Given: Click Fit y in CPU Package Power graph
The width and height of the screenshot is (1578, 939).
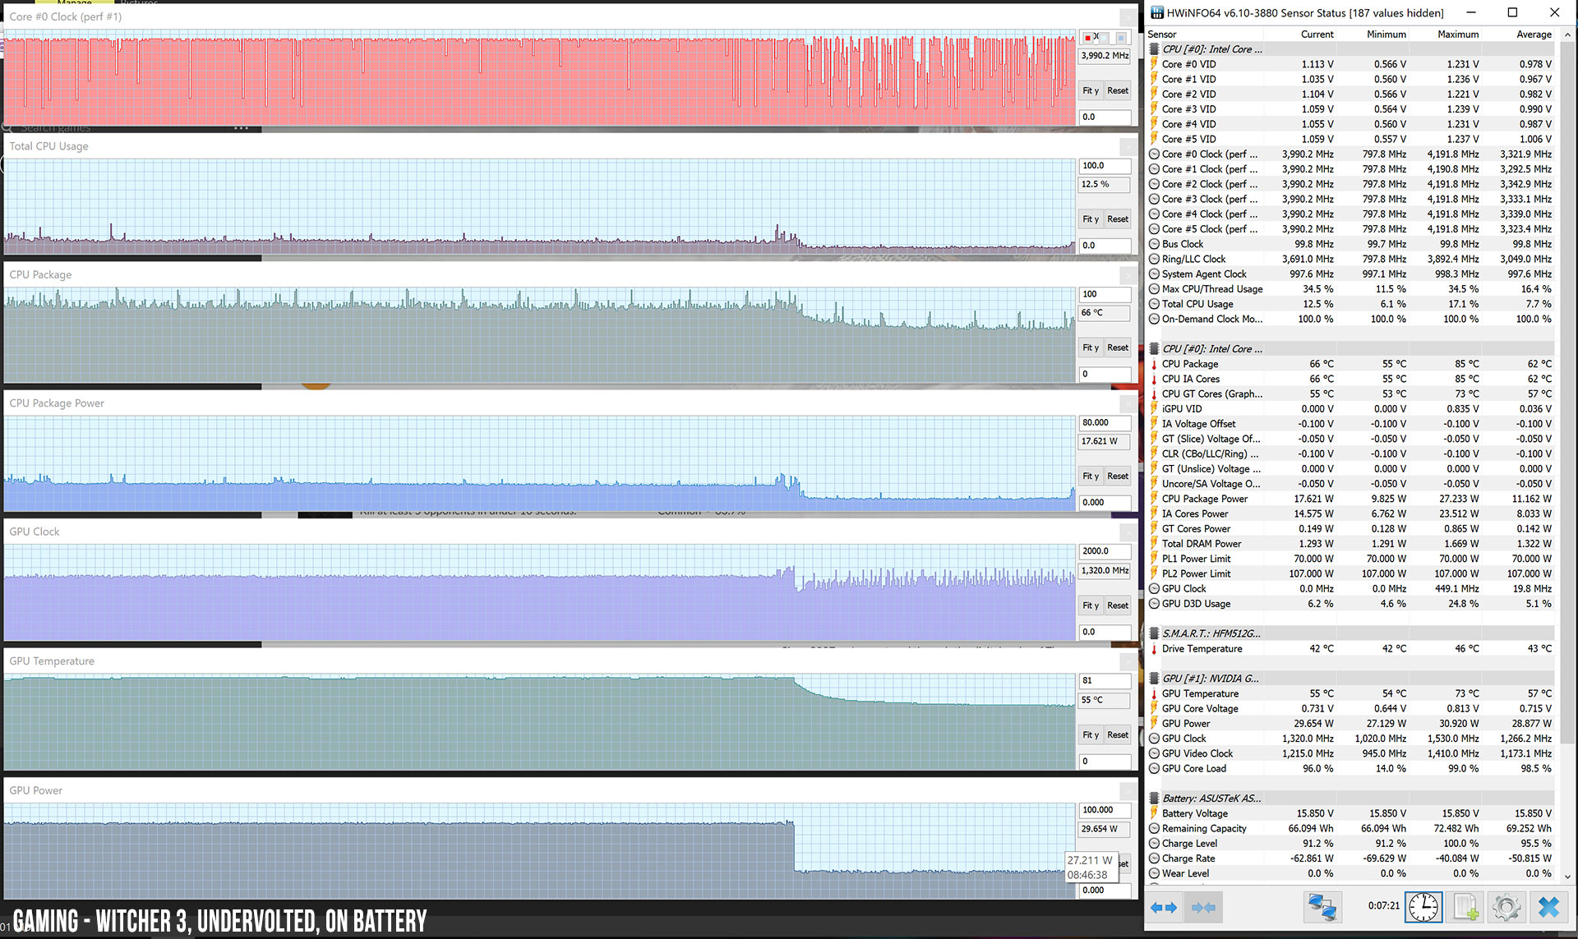Looking at the screenshot, I should (x=1091, y=476).
